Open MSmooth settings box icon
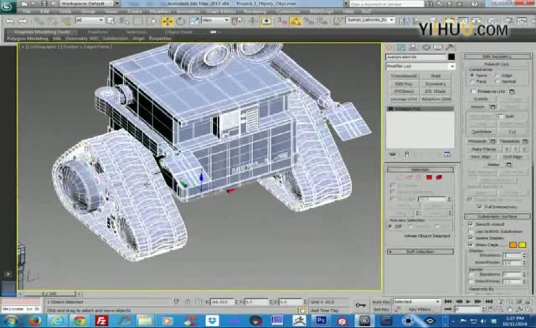Image resolution: width=536 pixels, height=328 pixels. pyautogui.click(x=493, y=142)
